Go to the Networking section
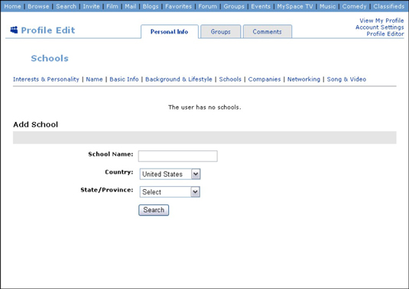 (304, 79)
